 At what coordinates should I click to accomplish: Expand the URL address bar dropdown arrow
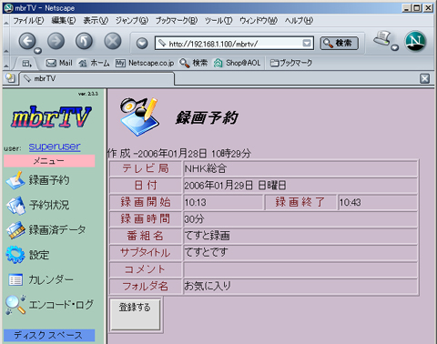tap(307, 43)
